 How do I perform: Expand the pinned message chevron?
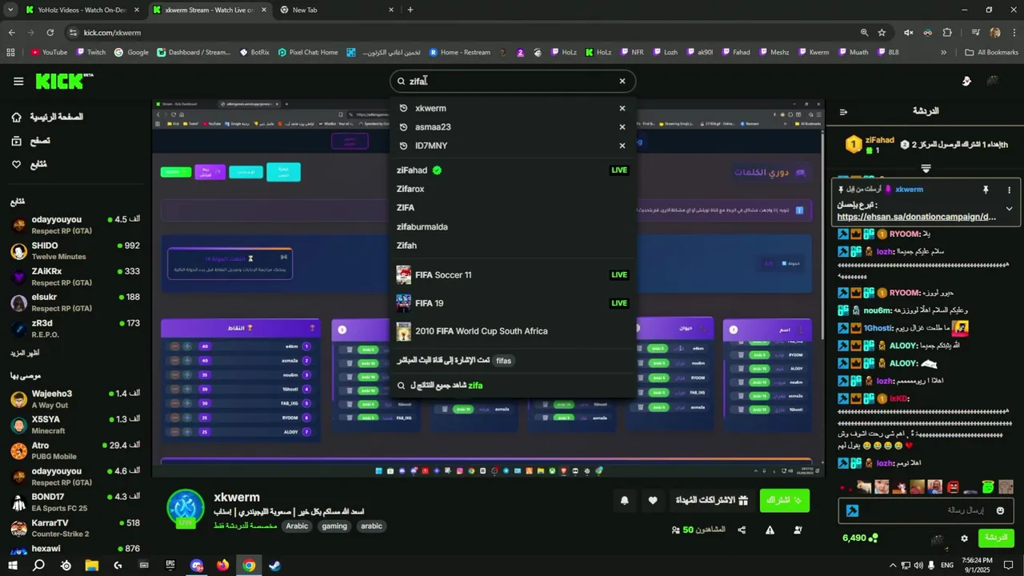coord(1009,209)
